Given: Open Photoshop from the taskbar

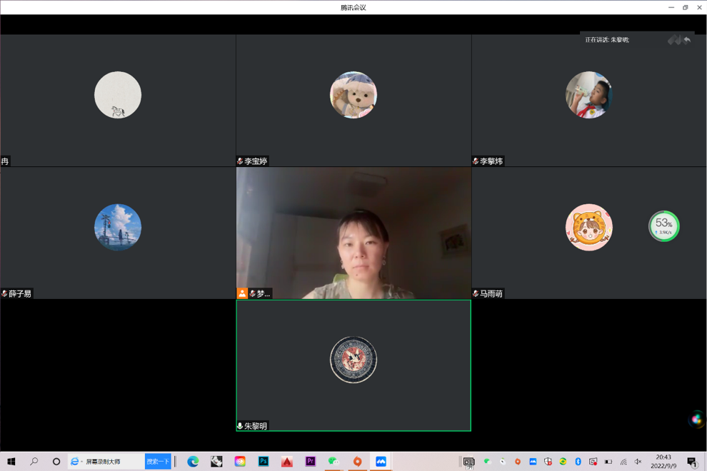Looking at the screenshot, I should pos(263,460).
